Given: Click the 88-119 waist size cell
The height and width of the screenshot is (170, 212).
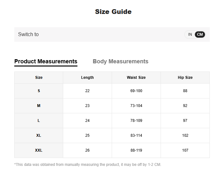Looking at the screenshot, I should click(x=136, y=150).
